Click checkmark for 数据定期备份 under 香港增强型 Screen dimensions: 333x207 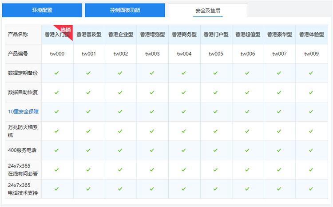click(x=152, y=73)
